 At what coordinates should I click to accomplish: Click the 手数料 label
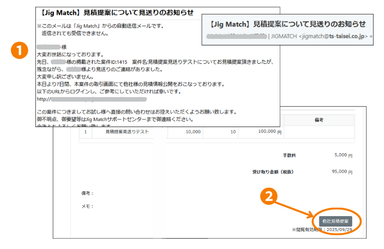click(289, 155)
